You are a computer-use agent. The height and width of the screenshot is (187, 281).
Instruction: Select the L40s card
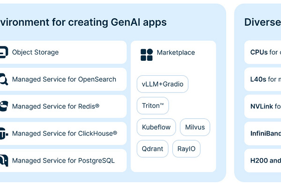click(263, 79)
